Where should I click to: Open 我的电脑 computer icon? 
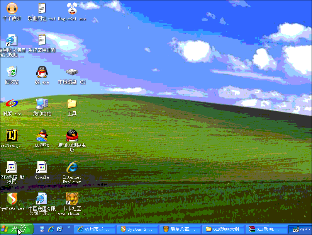tap(42, 104)
